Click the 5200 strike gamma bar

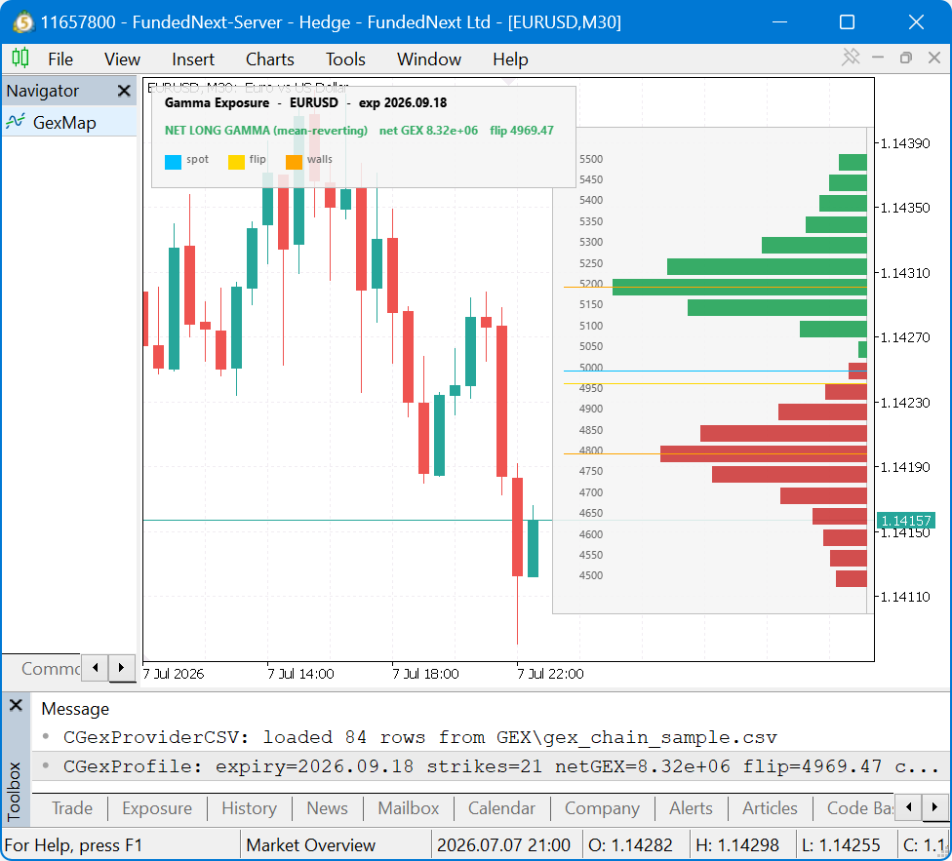(x=739, y=288)
